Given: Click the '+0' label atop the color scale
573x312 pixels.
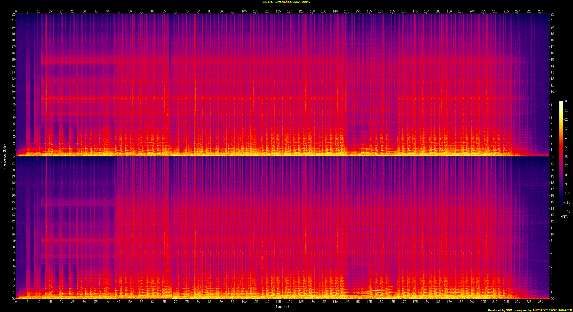Looking at the screenshot, I should point(565,101).
